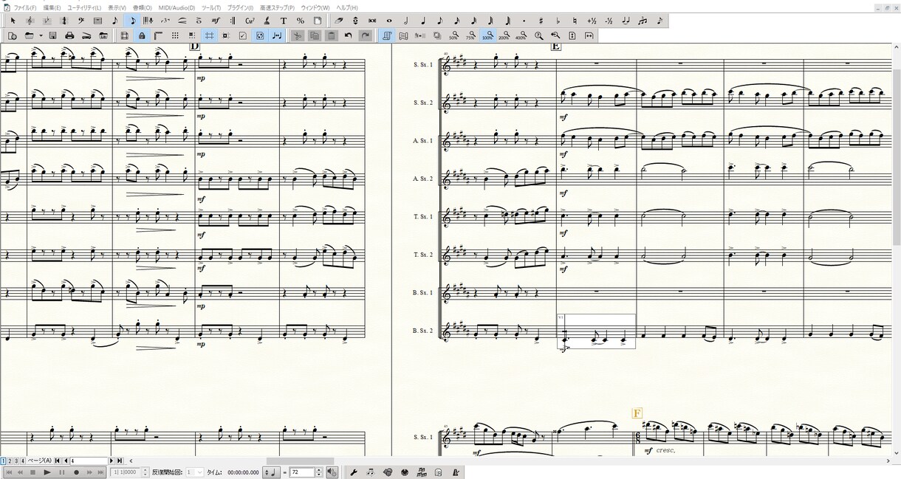Click the Print icon
The width and height of the screenshot is (901, 479).
click(69, 35)
